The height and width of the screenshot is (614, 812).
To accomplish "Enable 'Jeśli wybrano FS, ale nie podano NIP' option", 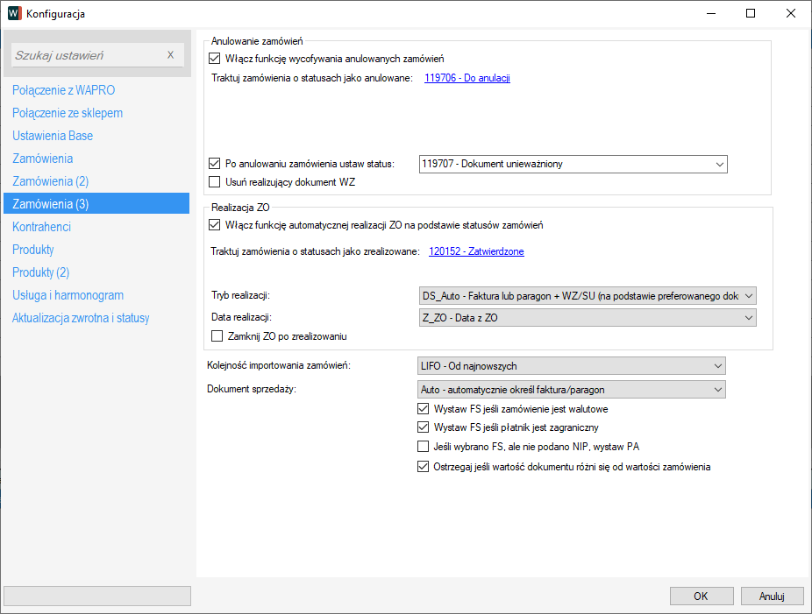I will coord(424,448).
